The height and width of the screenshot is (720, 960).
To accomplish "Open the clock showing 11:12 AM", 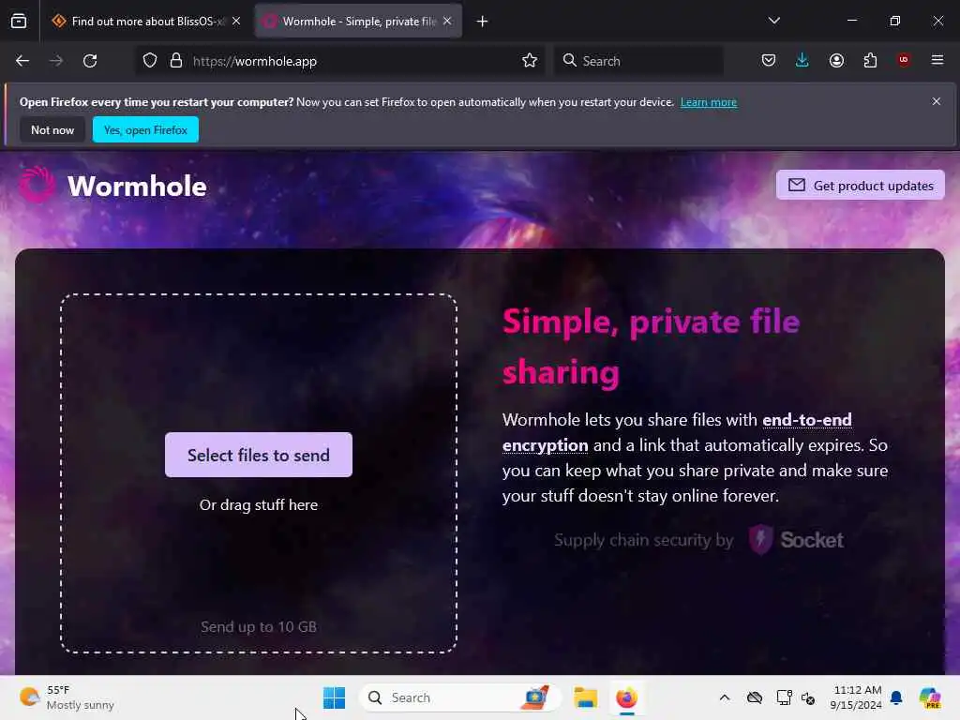I will (x=856, y=697).
